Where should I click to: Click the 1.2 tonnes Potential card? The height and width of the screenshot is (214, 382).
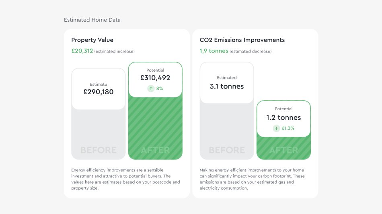283,119
